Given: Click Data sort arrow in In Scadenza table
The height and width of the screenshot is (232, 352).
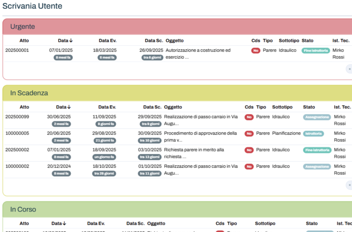Looking at the screenshot, I should point(69,107).
